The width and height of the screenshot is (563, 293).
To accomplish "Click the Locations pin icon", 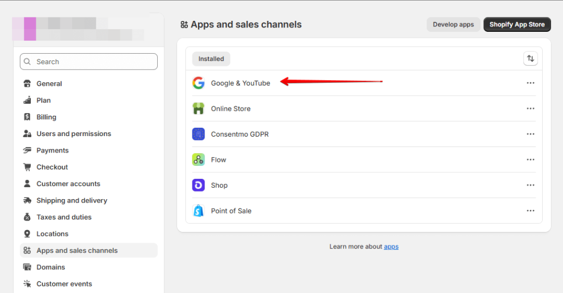I will [27, 234].
